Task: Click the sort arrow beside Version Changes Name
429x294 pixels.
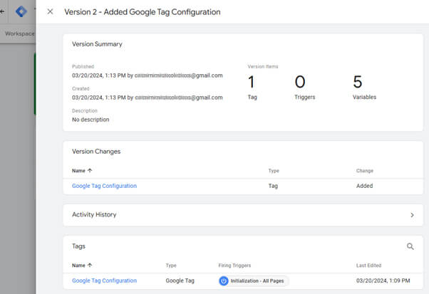Action: (x=90, y=171)
